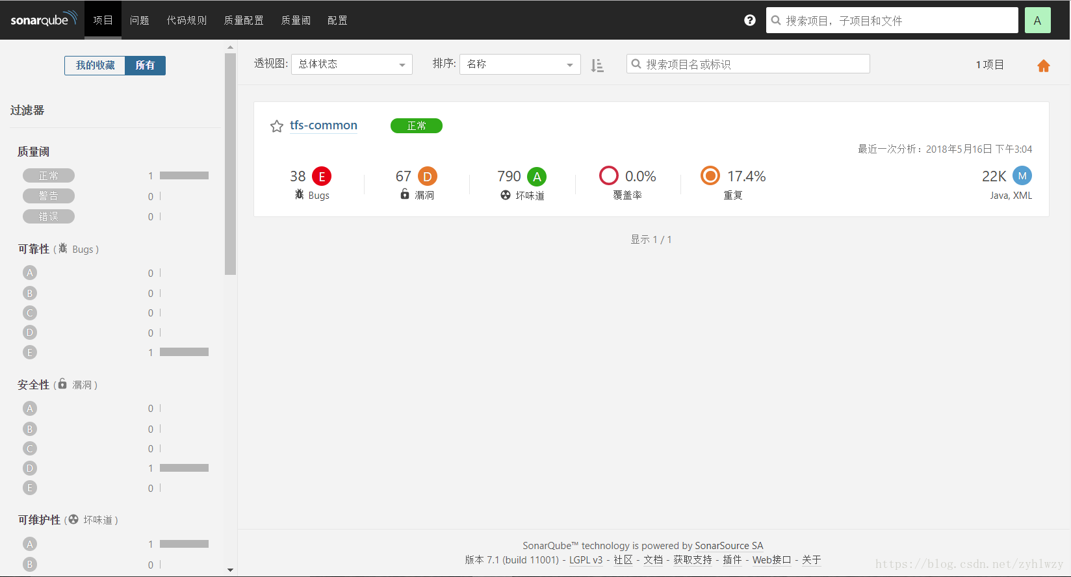Click sidebar scrollbar up arrow
Viewport: 1071px width, 577px height.
click(230, 47)
